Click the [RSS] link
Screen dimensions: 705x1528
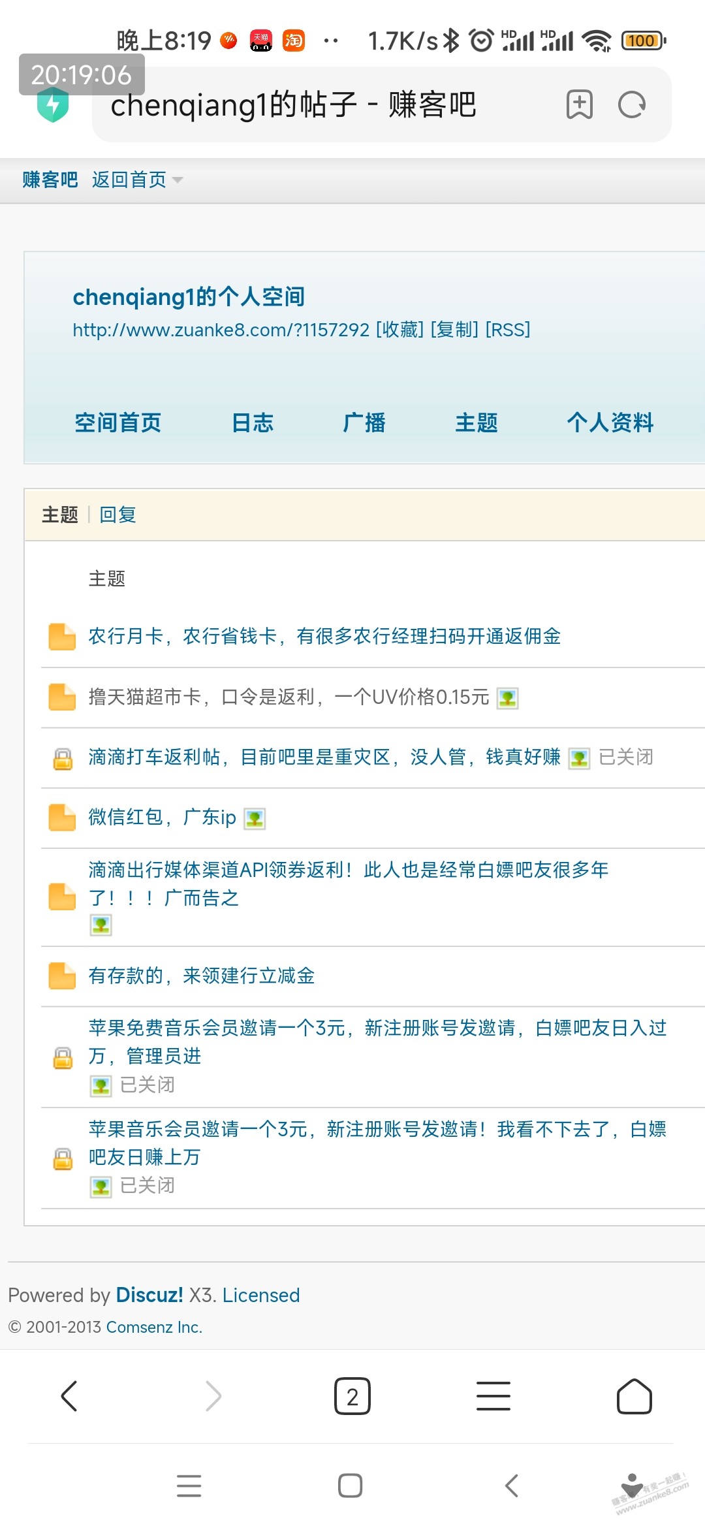pos(508,330)
